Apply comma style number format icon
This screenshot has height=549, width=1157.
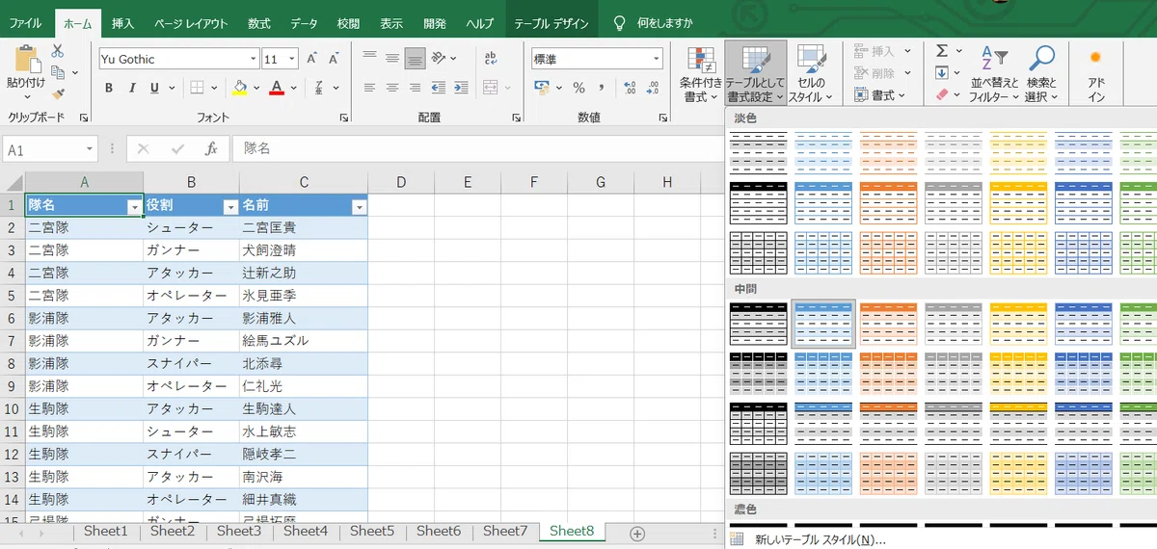pos(603,88)
